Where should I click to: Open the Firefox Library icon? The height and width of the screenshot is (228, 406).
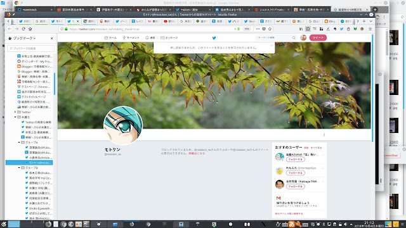tap(301, 29)
